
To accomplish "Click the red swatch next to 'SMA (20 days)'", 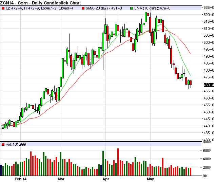I will (x=83, y=8).
